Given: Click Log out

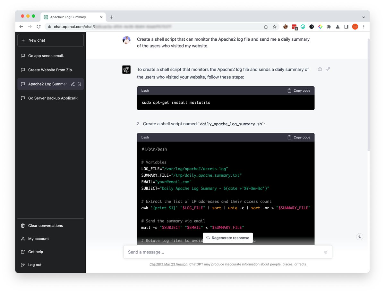Looking at the screenshot, I should pos(50,265).
